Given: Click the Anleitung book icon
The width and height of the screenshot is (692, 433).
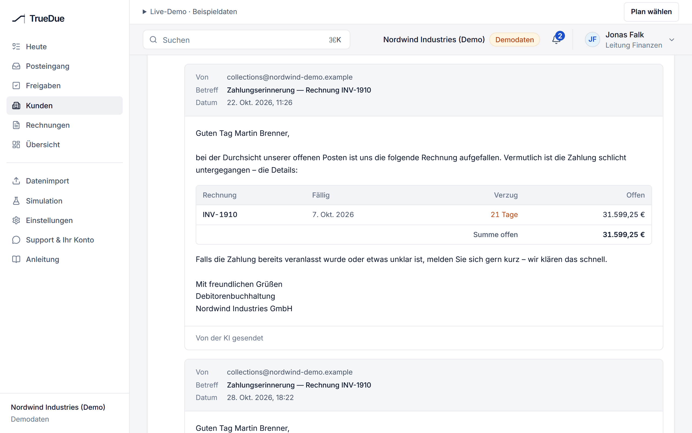Looking at the screenshot, I should point(16,259).
